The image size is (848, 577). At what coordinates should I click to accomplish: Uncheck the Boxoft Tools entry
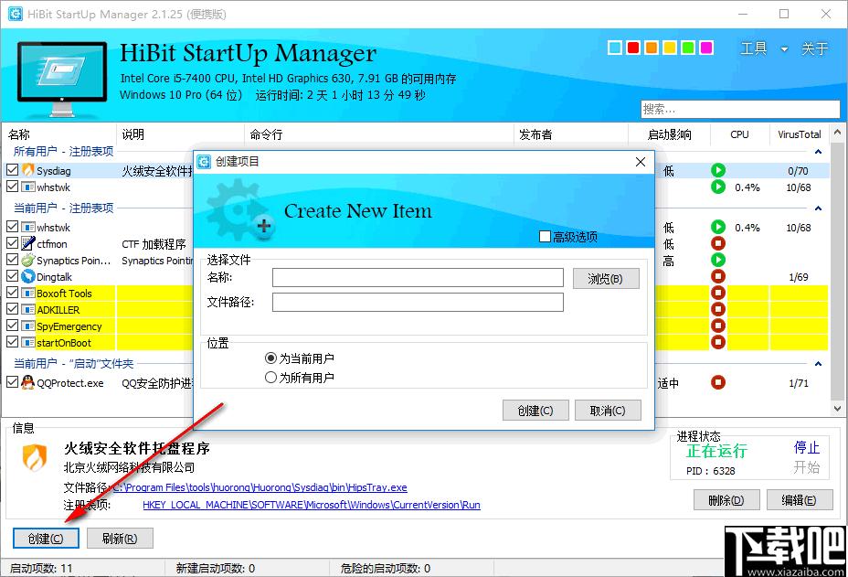pyautogui.click(x=13, y=293)
